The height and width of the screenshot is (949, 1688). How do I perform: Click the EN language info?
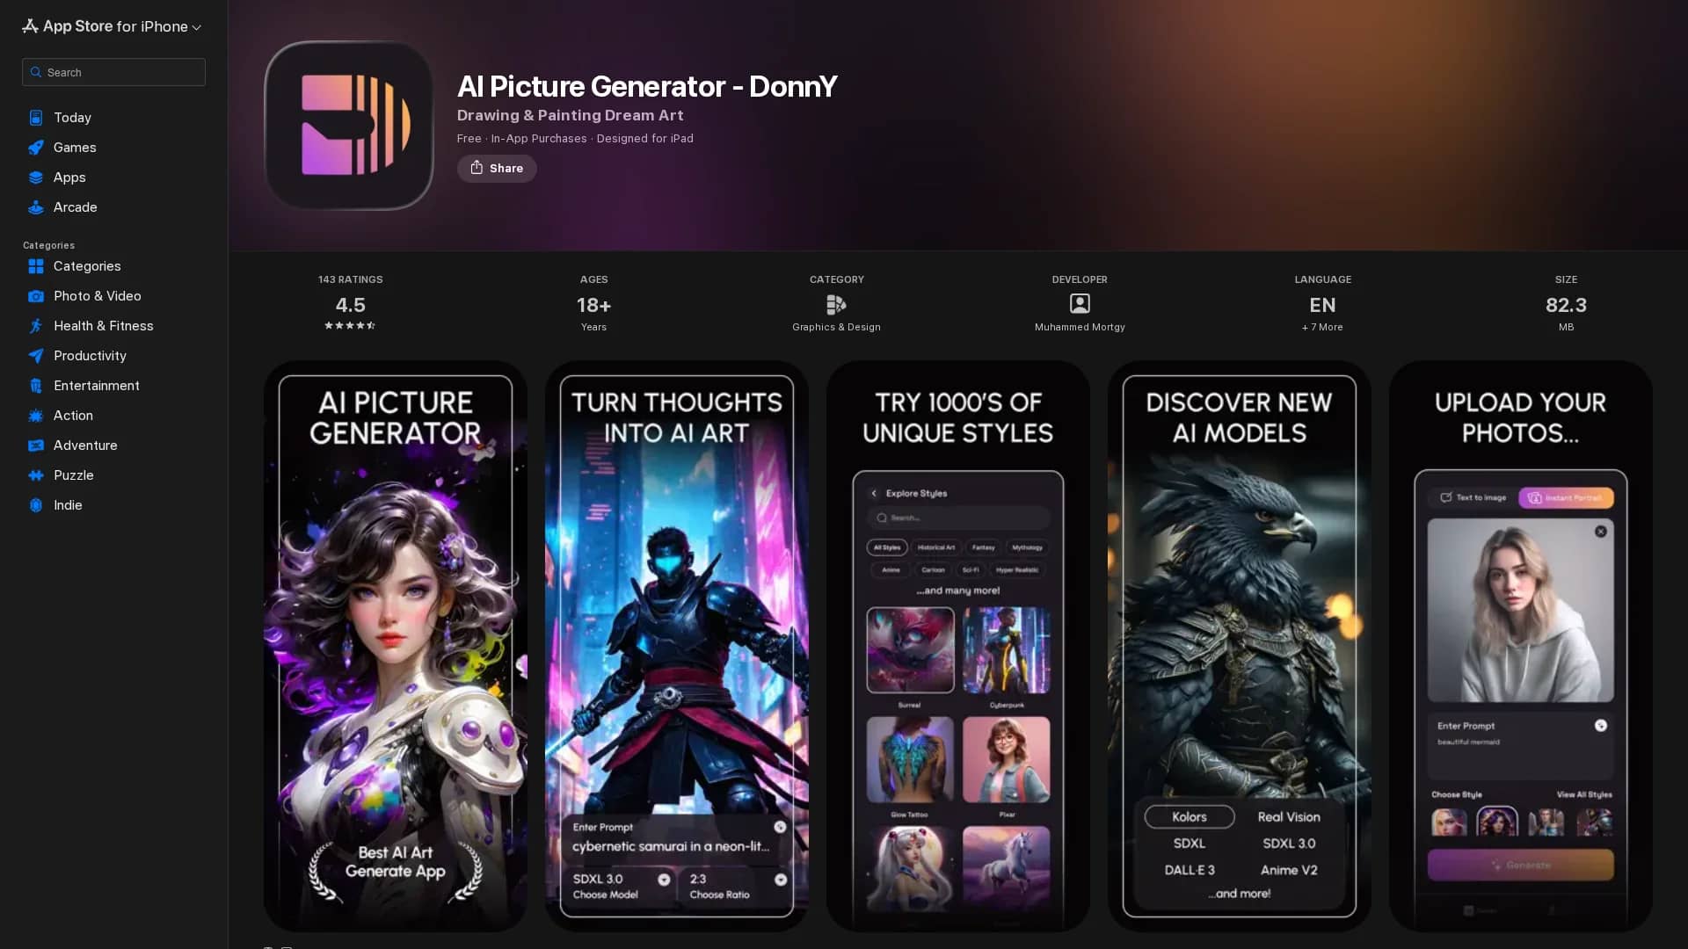1322,305
